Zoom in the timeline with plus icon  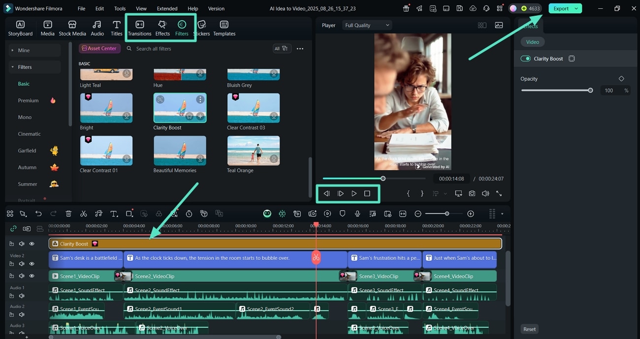coord(471,214)
